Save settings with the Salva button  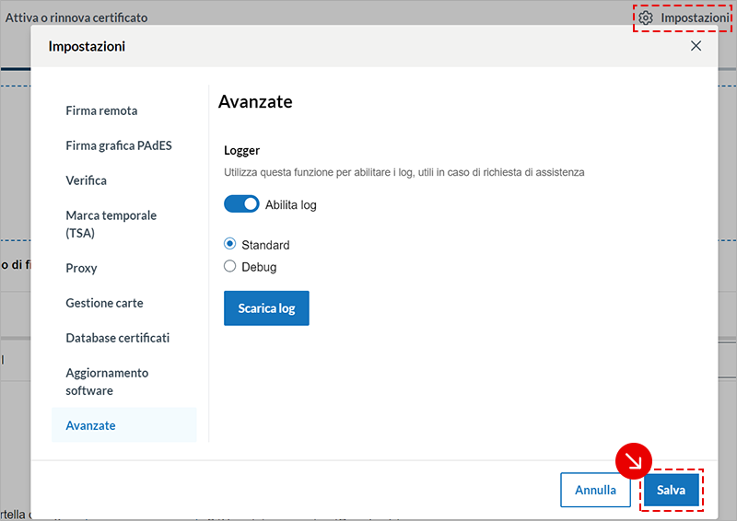(671, 490)
